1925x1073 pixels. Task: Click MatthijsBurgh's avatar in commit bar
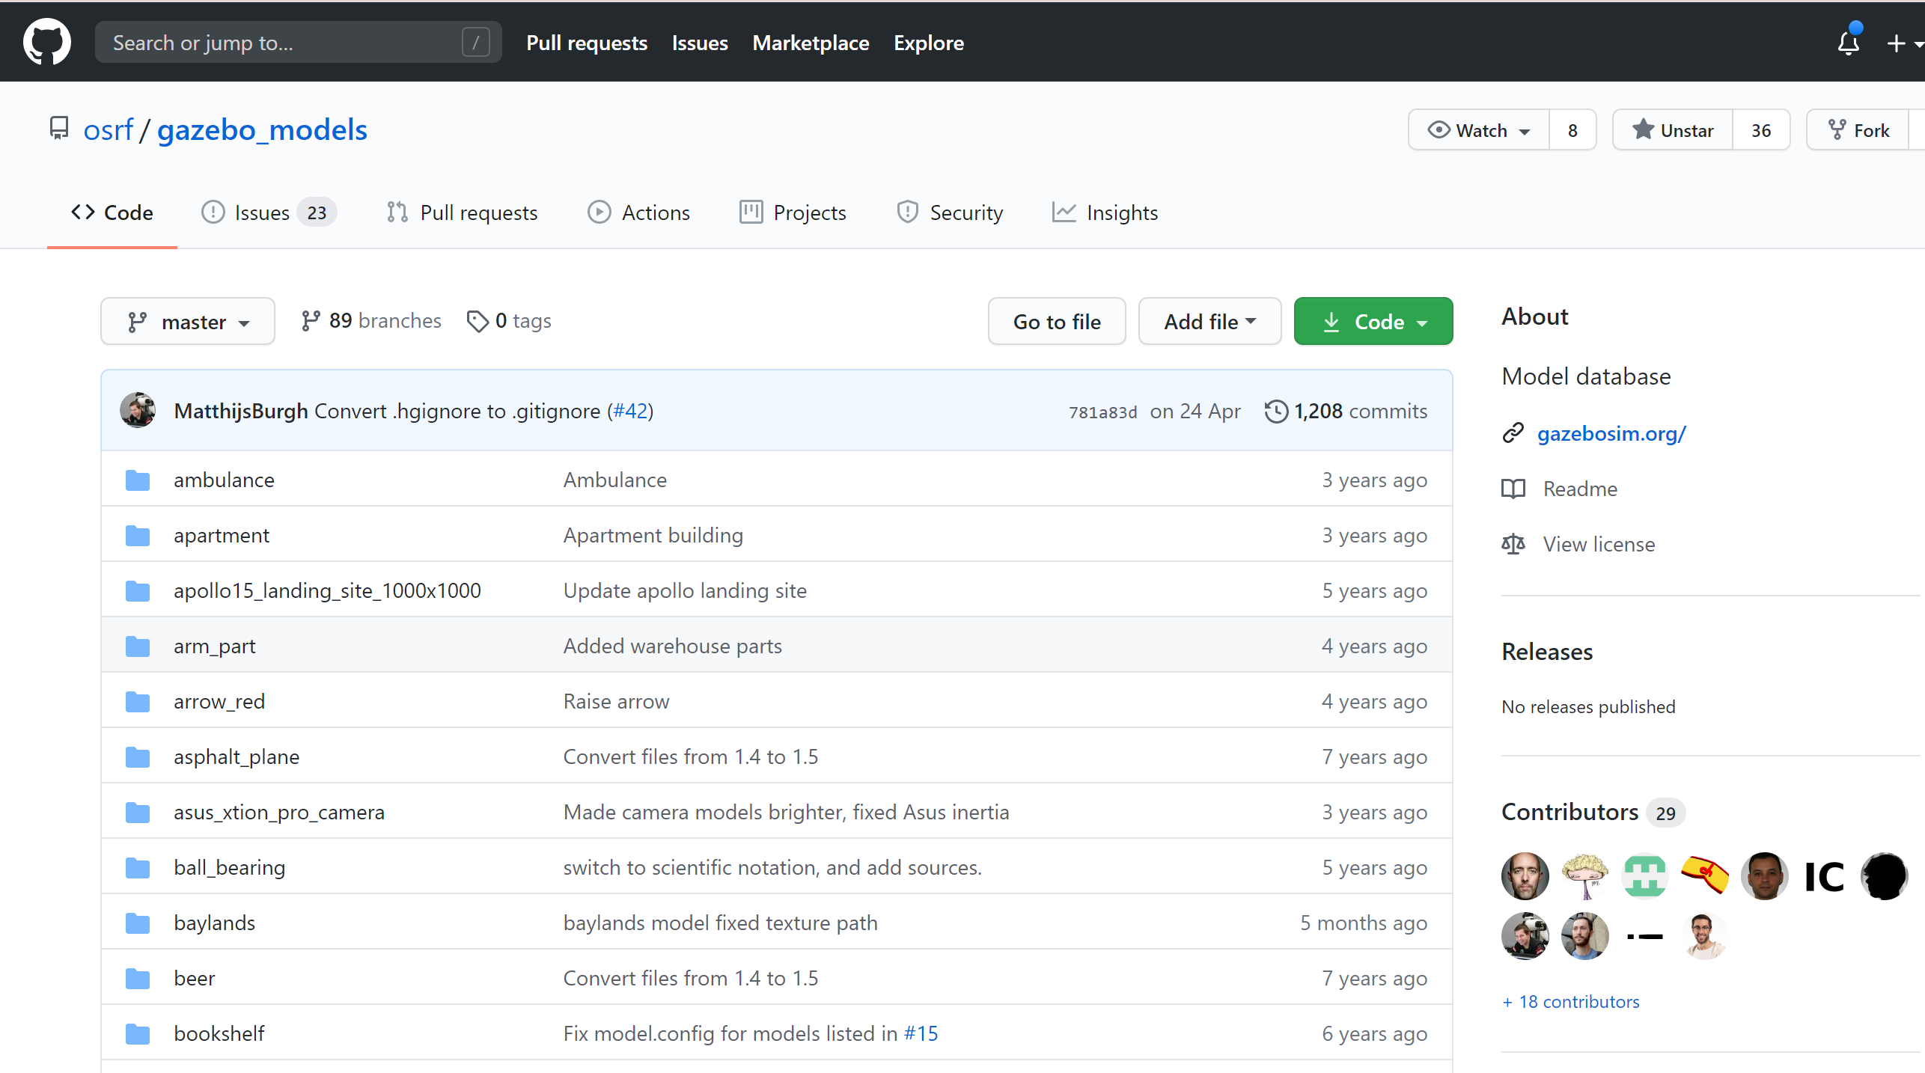tap(138, 411)
